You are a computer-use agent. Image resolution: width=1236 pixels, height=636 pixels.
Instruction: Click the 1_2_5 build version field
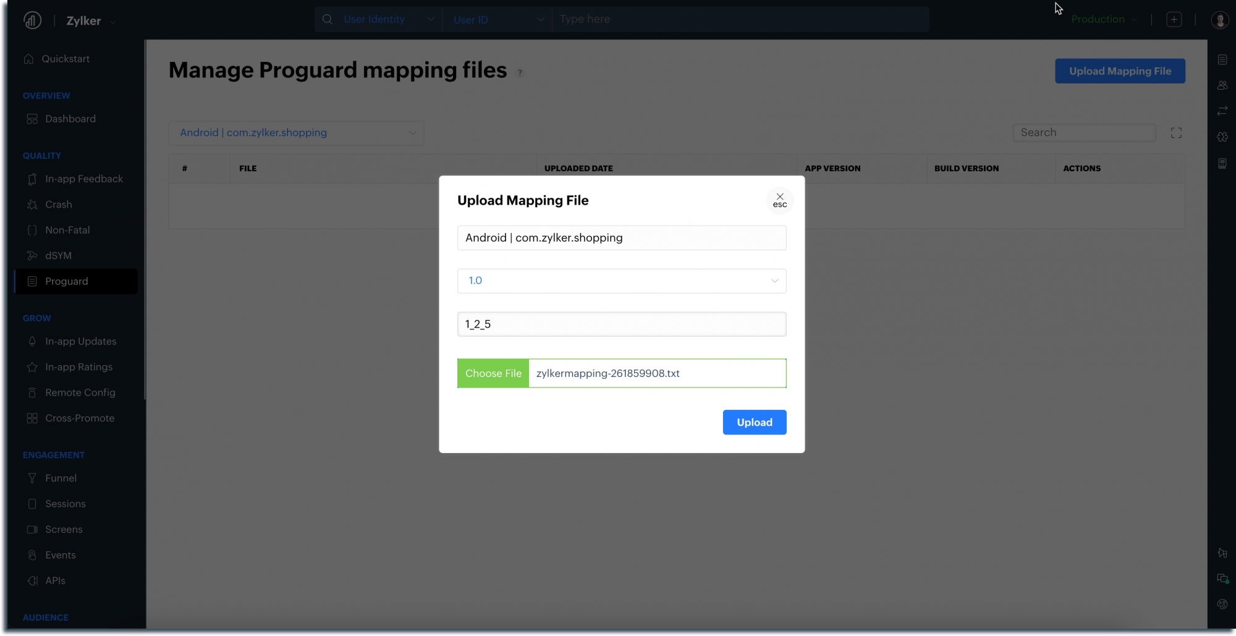pyautogui.click(x=622, y=324)
